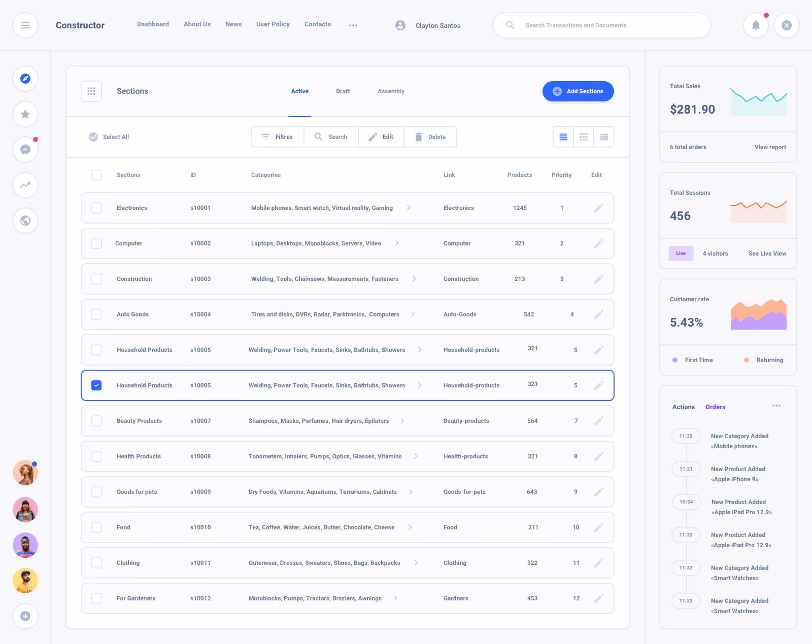Switch to the Active tab
Image resolution: width=812 pixels, height=644 pixels.
(x=300, y=91)
